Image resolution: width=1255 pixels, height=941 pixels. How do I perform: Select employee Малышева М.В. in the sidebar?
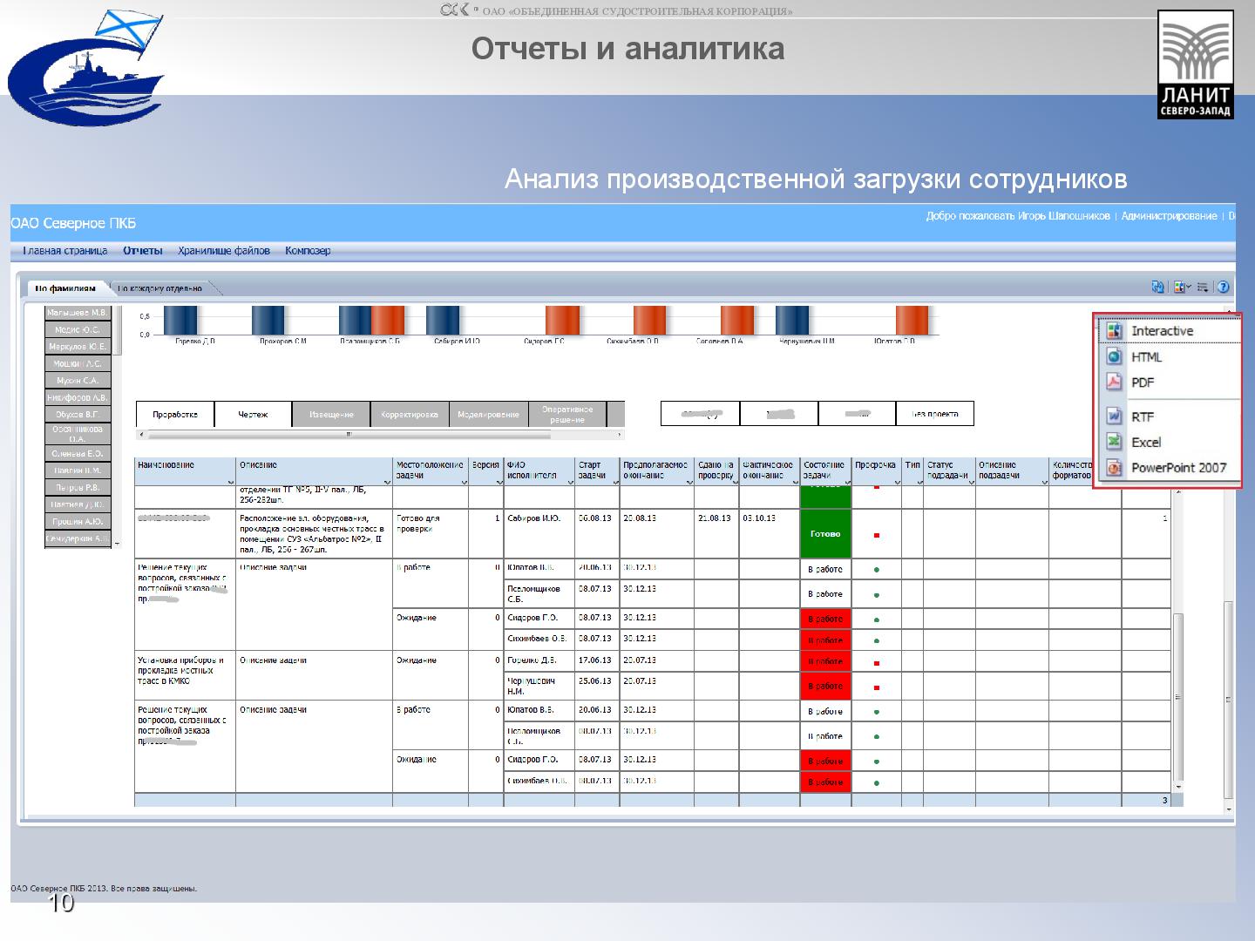point(77,313)
